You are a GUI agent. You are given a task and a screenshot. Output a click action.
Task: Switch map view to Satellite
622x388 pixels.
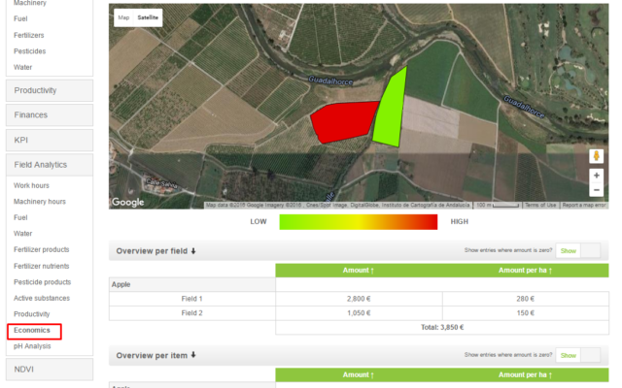pyautogui.click(x=148, y=17)
